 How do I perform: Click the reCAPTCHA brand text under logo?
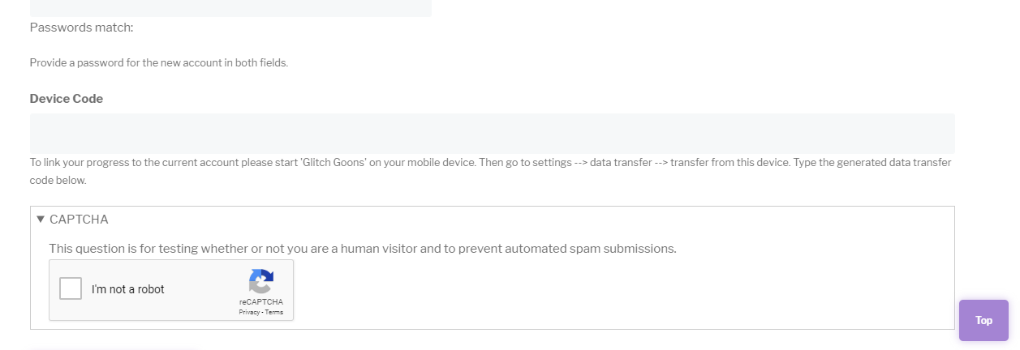click(260, 302)
